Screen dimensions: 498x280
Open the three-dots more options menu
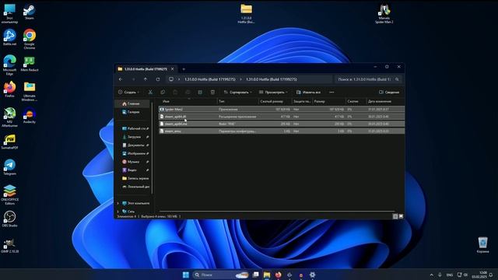[x=331, y=92]
